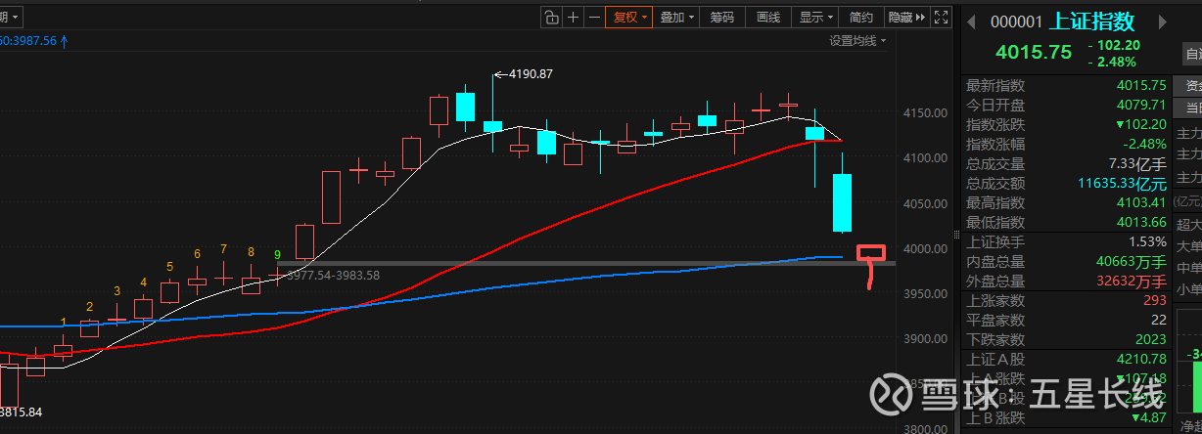
Task: Click the lock icon in chart toolbar
Action: (x=551, y=17)
